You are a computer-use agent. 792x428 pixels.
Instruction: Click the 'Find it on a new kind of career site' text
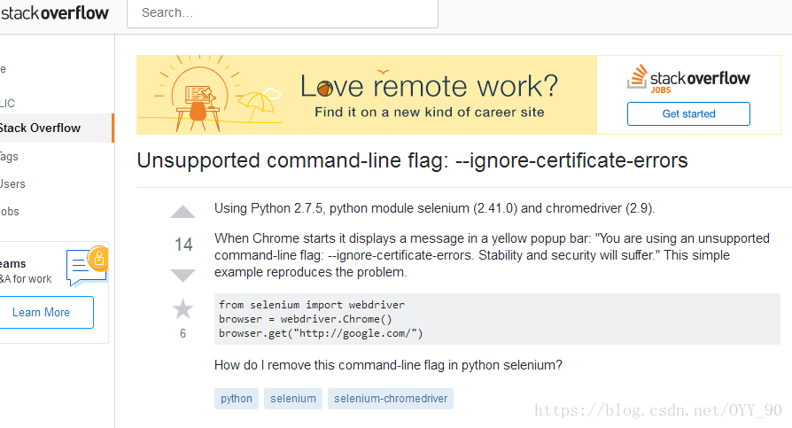tap(430, 113)
